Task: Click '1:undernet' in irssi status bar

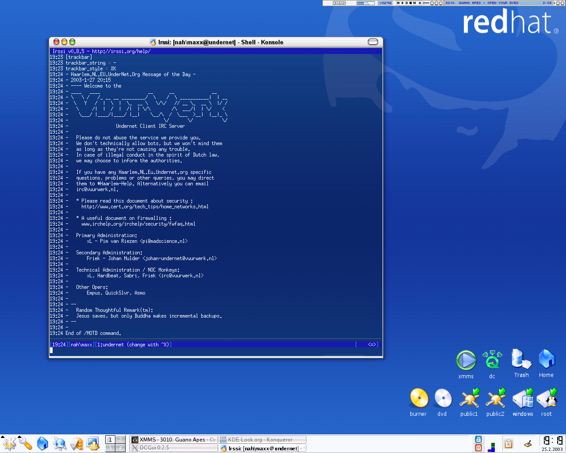Action: pyautogui.click(x=111, y=345)
